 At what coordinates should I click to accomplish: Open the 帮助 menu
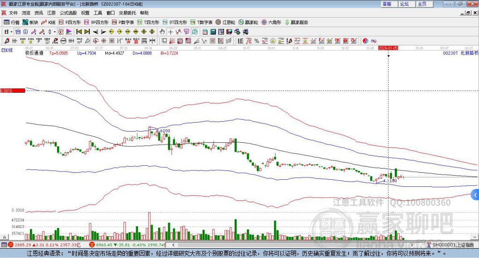[144, 13]
